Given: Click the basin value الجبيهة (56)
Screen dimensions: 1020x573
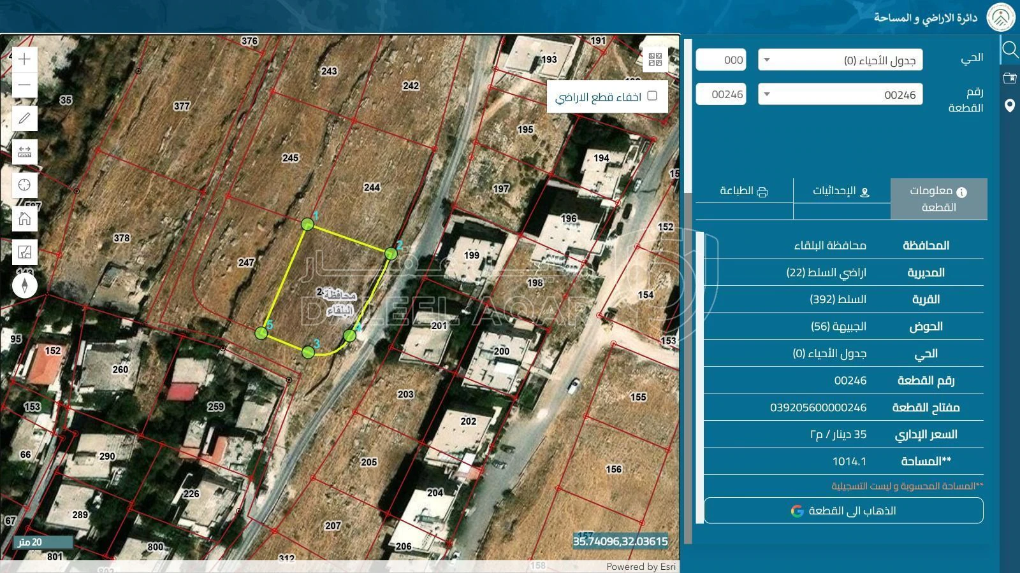Looking at the screenshot, I should tap(838, 327).
